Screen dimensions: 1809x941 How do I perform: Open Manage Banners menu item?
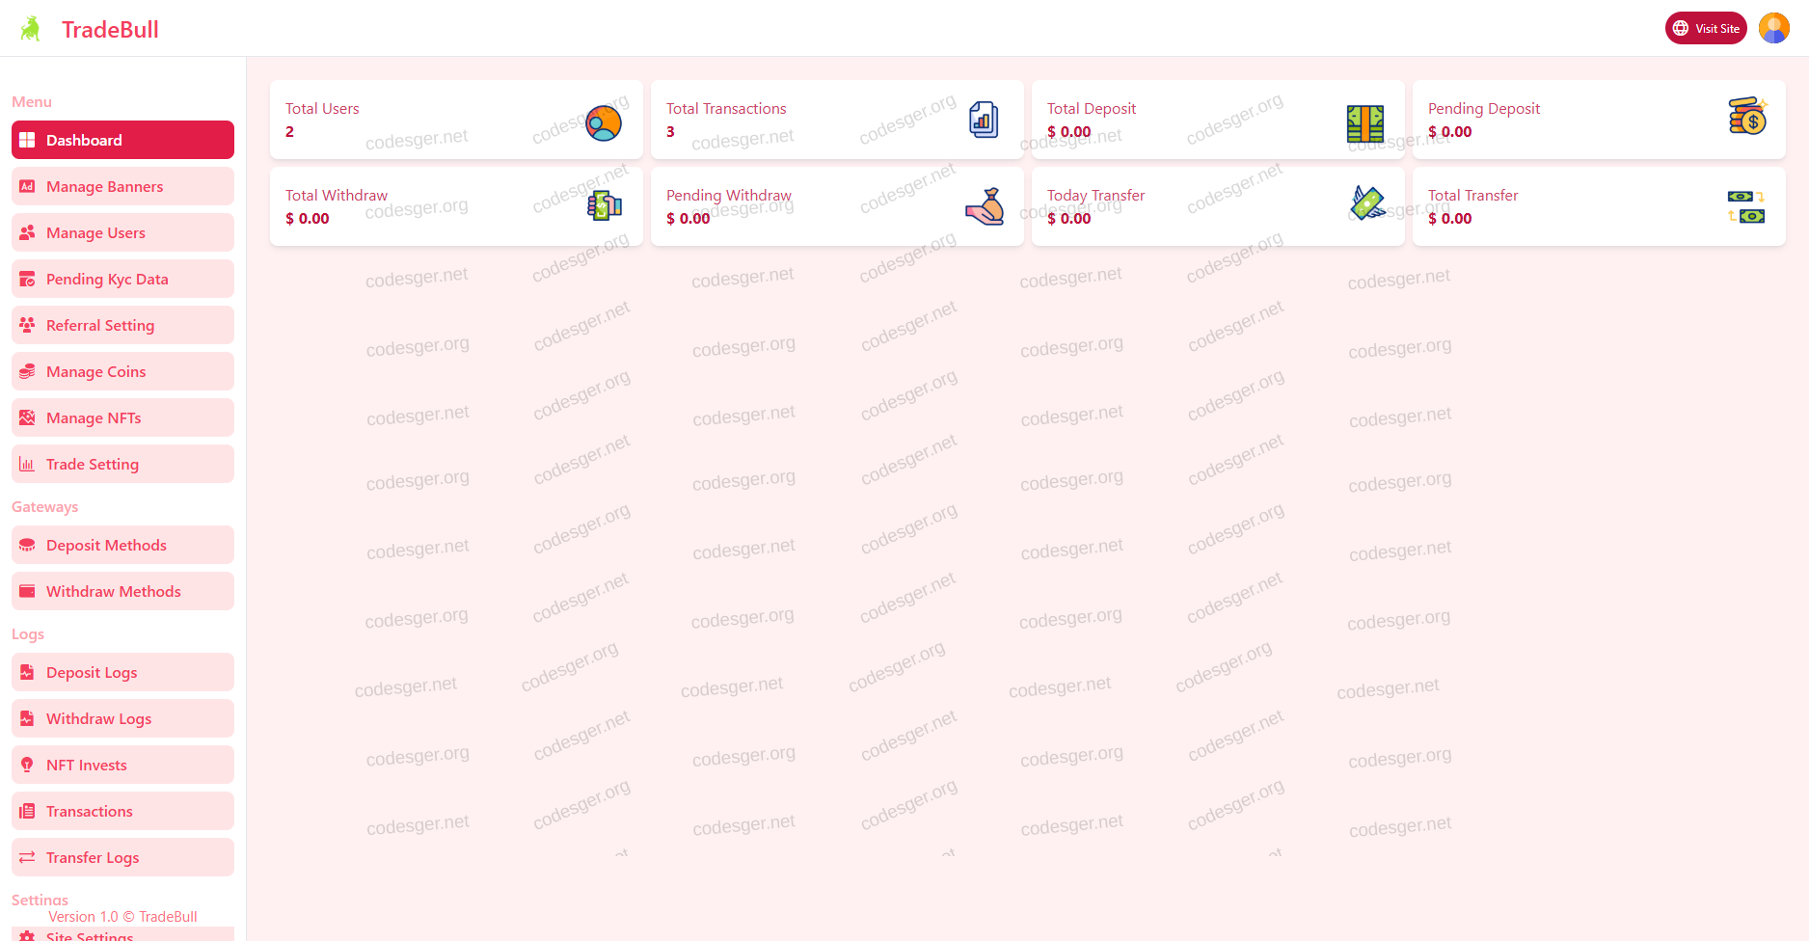click(x=122, y=186)
